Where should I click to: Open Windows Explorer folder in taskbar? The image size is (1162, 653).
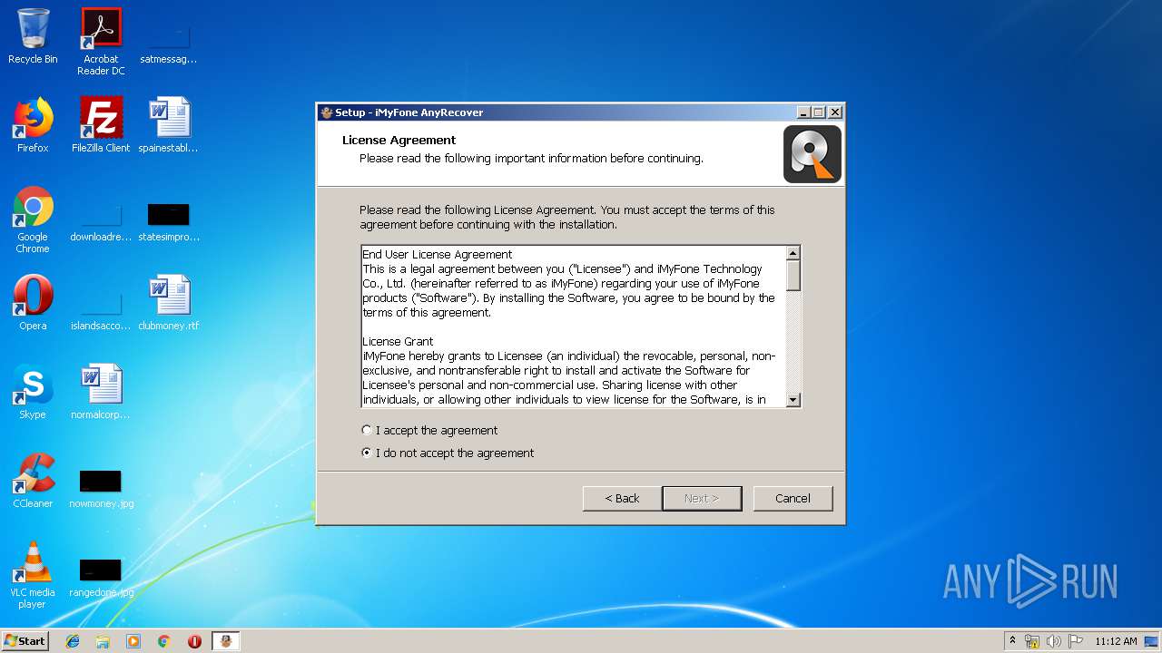pos(103,641)
